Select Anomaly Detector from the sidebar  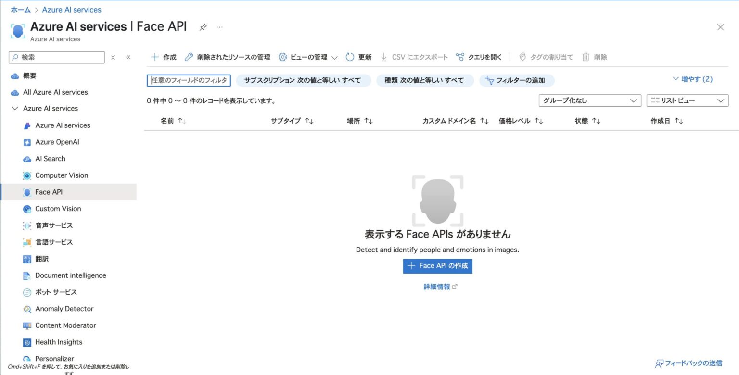click(64, 309)
